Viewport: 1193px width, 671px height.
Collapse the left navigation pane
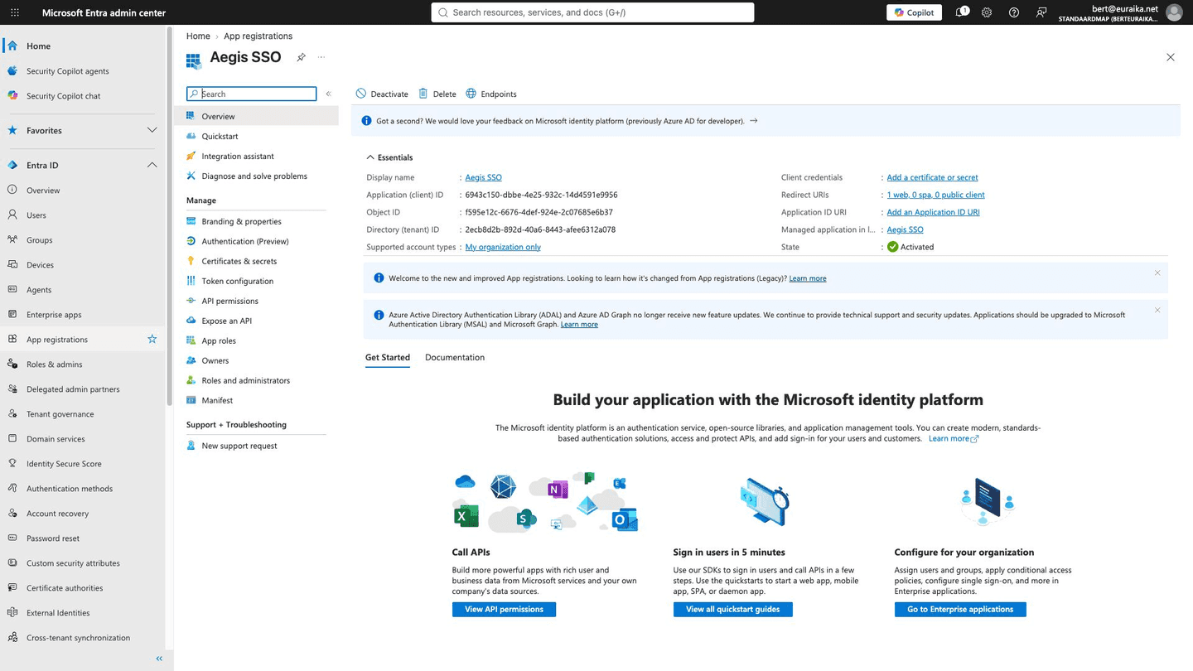[159, 659]
